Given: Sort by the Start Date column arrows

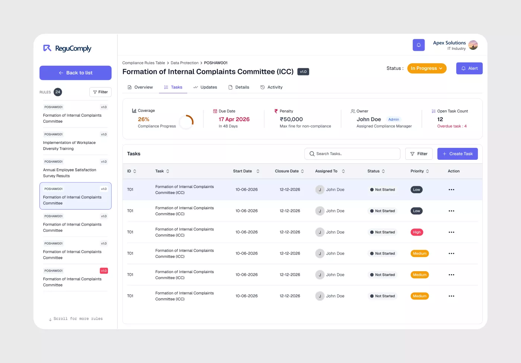Looking at the screenshot, I should point(258,171).
